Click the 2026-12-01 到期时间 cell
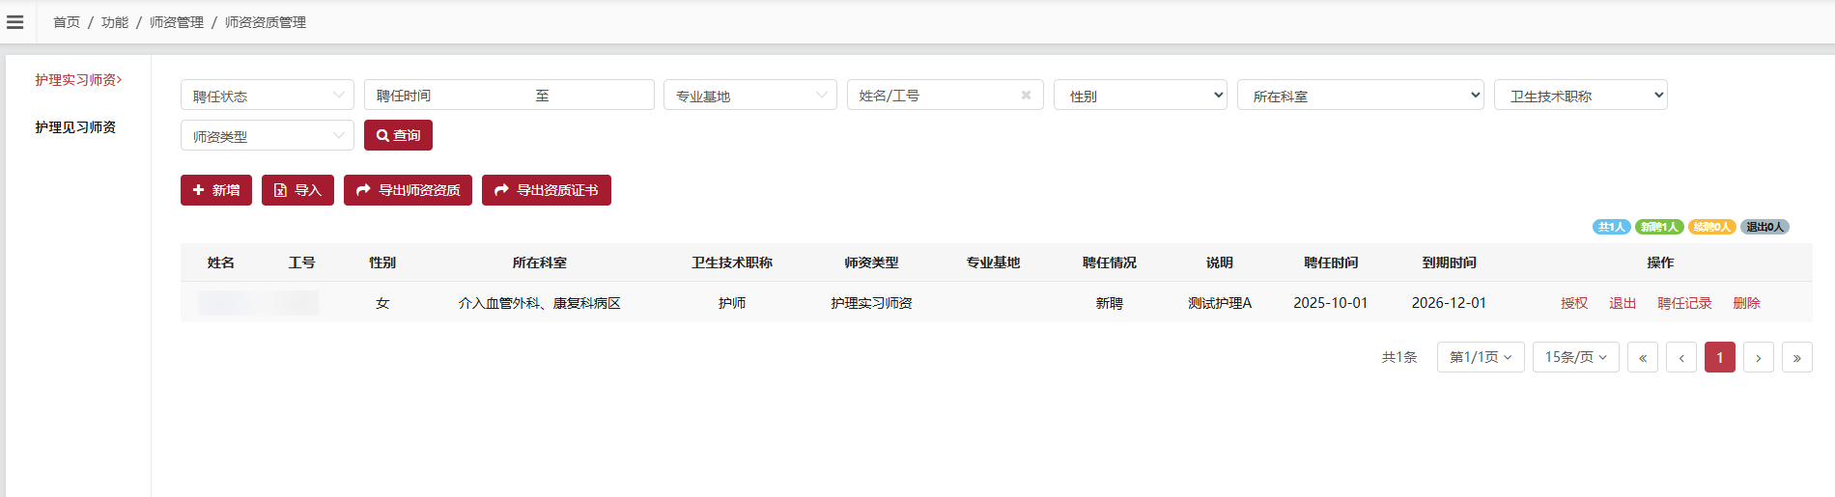 (x=1449, y=303)
